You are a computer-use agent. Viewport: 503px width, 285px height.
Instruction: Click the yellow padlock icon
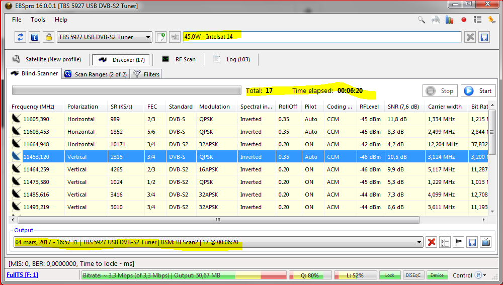48,37
